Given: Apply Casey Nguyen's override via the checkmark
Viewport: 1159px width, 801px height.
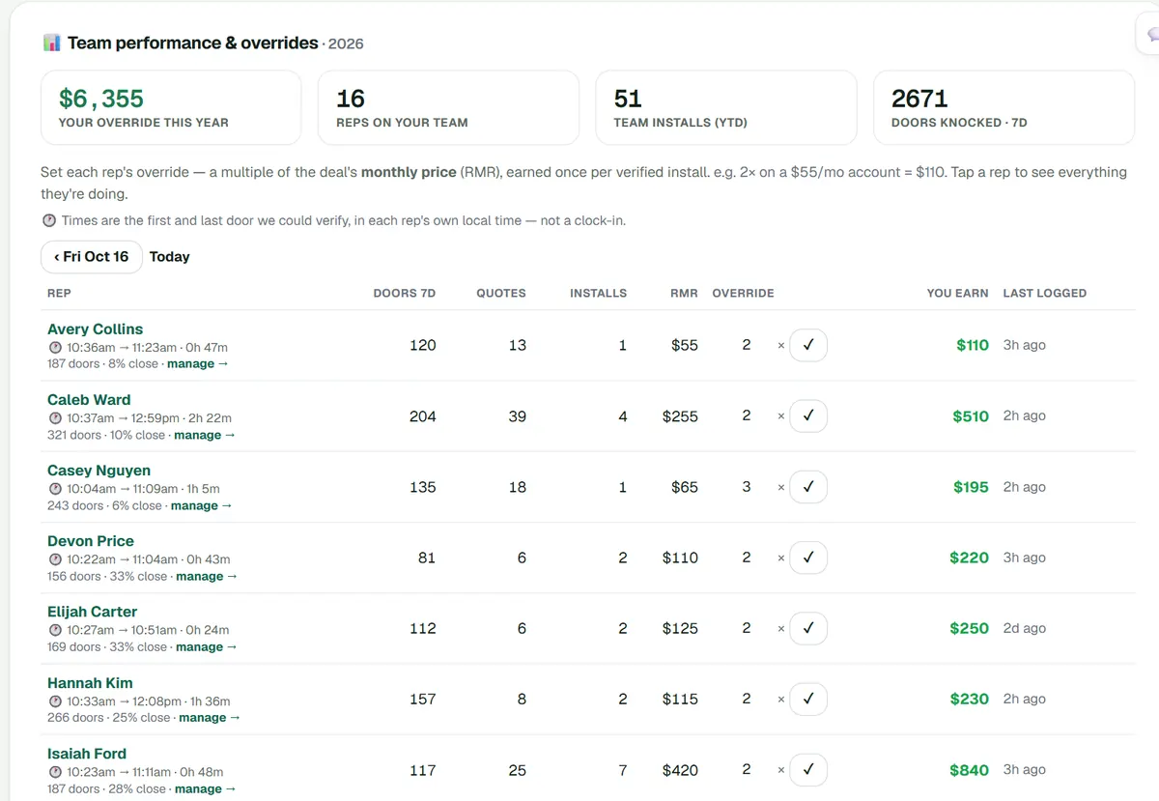Looking at the screenshot, I should click(808, 487).
